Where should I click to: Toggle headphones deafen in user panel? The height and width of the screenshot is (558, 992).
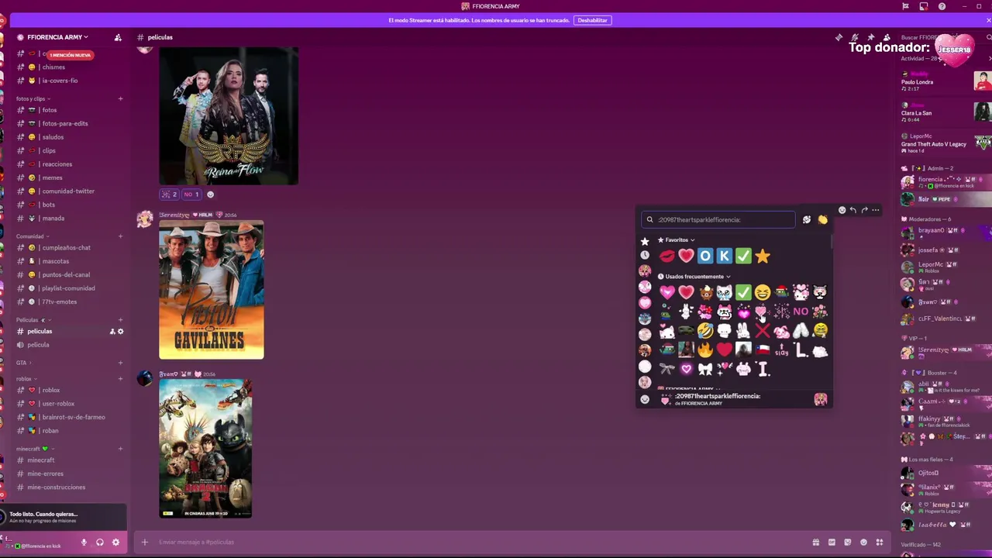(100, 542)
